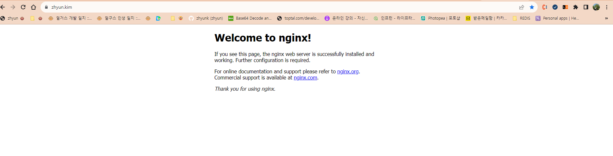Open the Edge-logo bookmark
613x156 pixels.
click(x=158, y=18)
